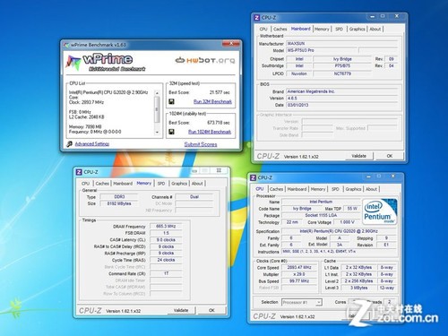
Task: Click the 32M Best Score text 21.577 sec
Action: tap(220, 92)
